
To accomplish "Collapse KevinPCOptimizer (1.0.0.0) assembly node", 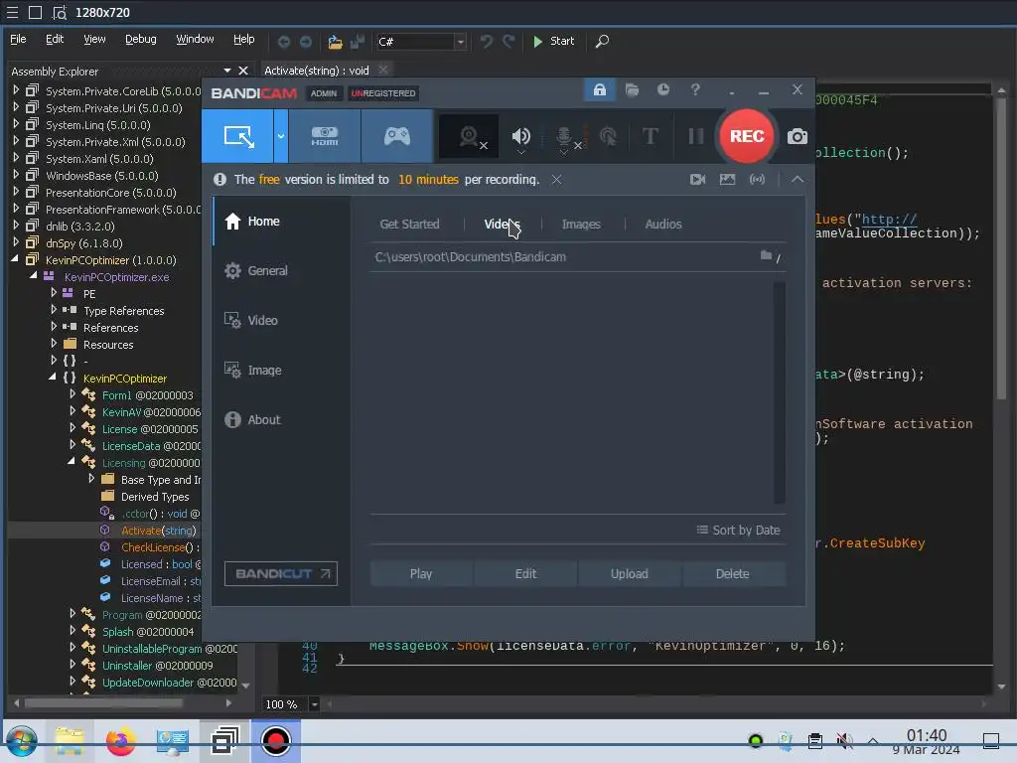I will tap(16, 259).
